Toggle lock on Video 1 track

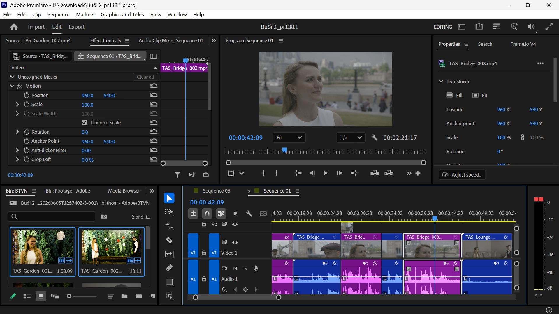204,253
